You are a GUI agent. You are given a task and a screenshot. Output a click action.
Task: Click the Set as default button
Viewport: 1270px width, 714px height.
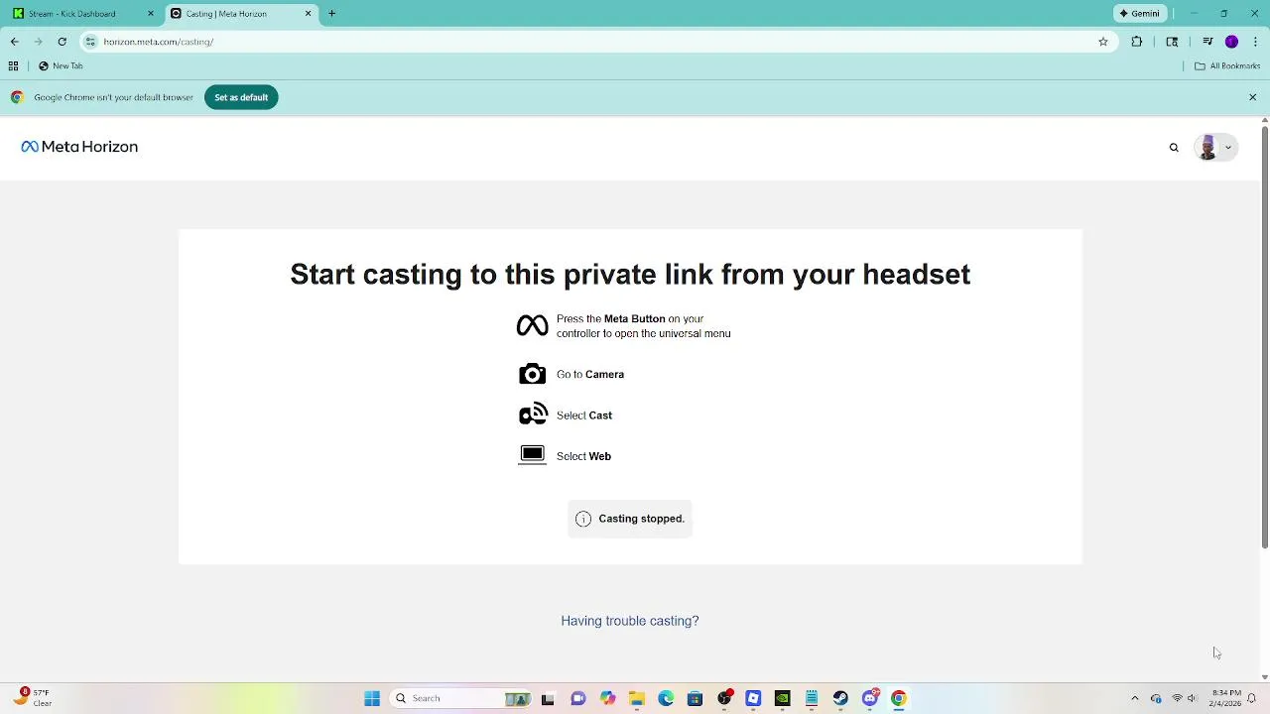241,97
